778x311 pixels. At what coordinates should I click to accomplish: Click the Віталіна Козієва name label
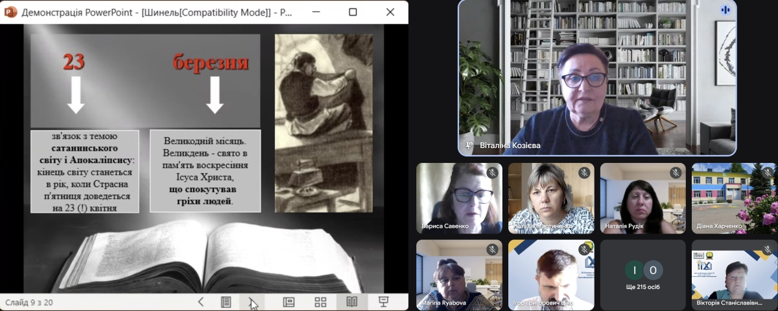510,145
